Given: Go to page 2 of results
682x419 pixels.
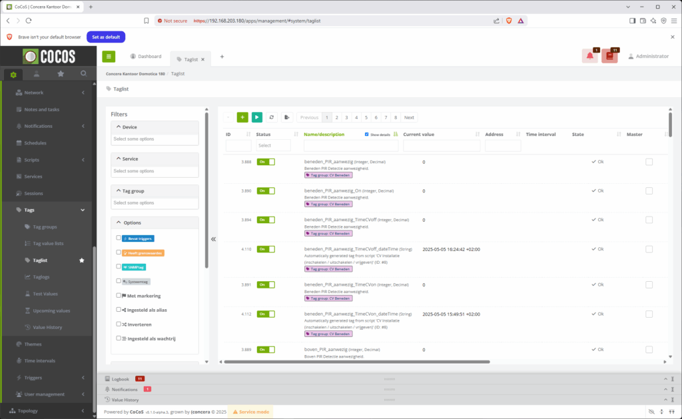Looking at the screenshot, I should point(337,117).
